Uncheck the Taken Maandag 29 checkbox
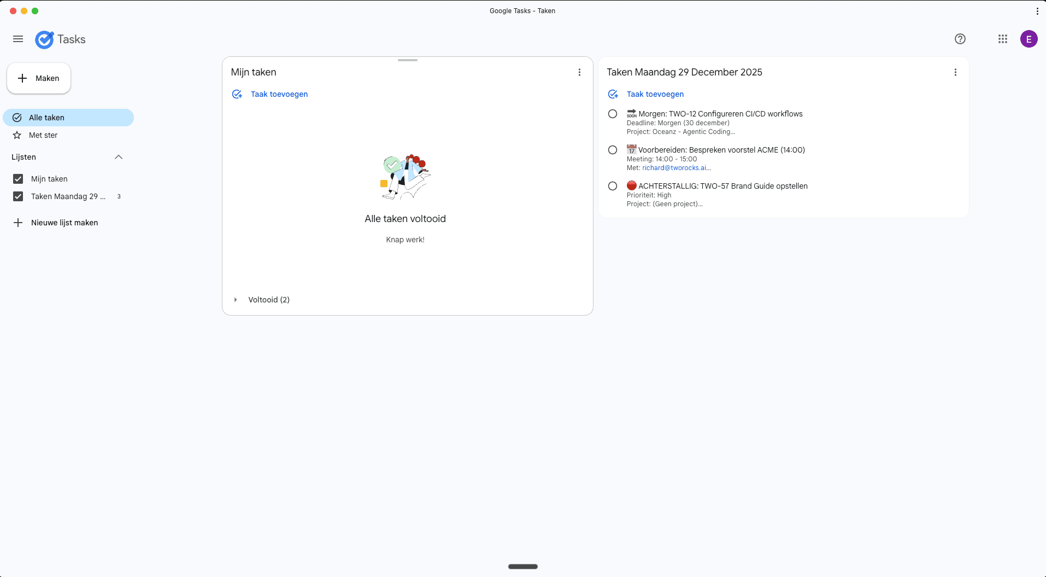This screenshot has width=1046, height=577. click(x=17, y=196)
